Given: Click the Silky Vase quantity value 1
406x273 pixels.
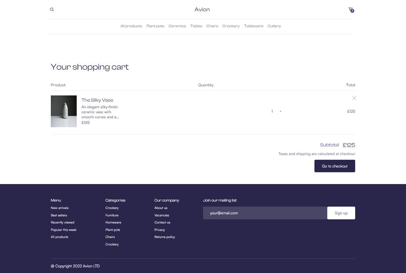Looking at the screenshot, I should tap(272, 111).
